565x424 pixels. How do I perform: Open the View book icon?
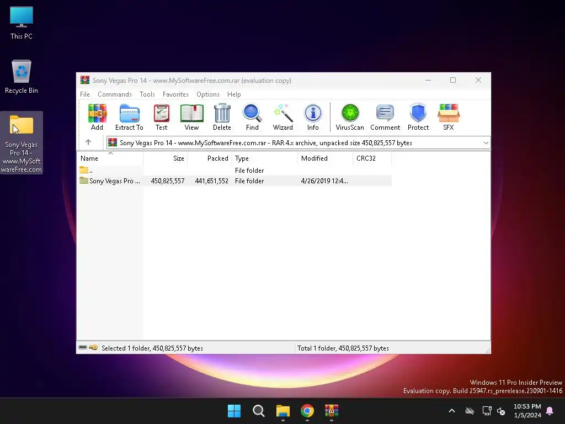click(x=191, y=117)
